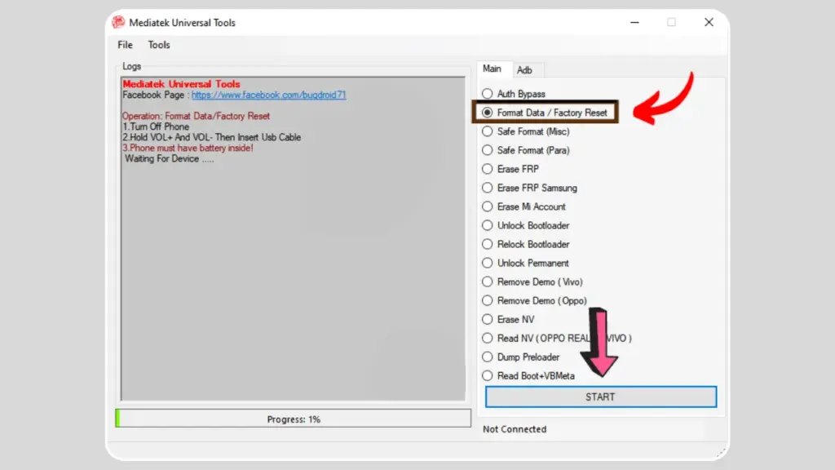Select Remove Demo (Vivo)
Screen dimensions: 835x470
click(x=488, y=282)
